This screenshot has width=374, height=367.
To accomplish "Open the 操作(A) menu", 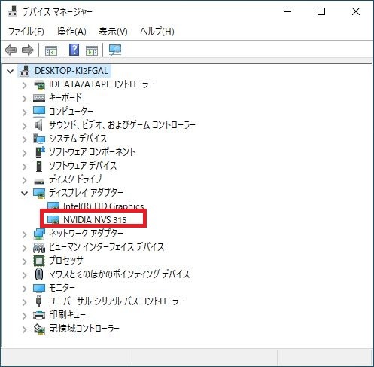I will click(71, 32).
